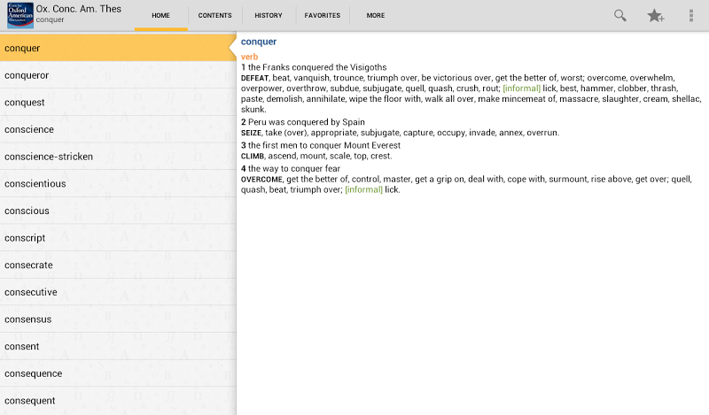This screenshot has width=709, height=415.
Task: Open entry for conquest
Action: point(118,102)
